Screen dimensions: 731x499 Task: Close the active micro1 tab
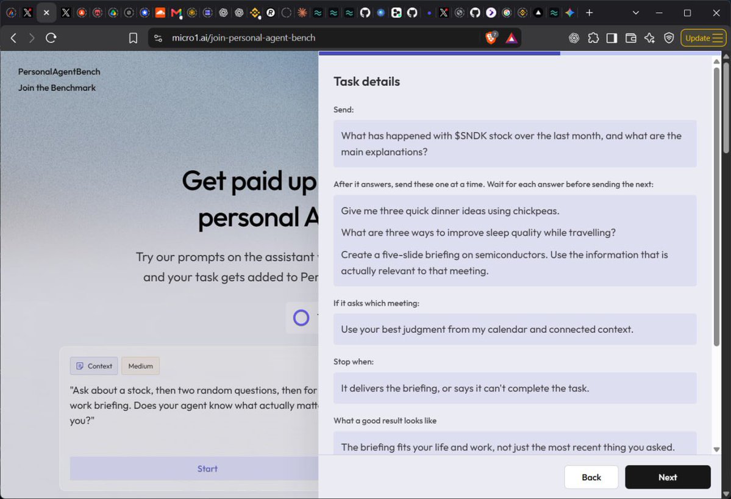pyautogui.click(x=46, y=13)
